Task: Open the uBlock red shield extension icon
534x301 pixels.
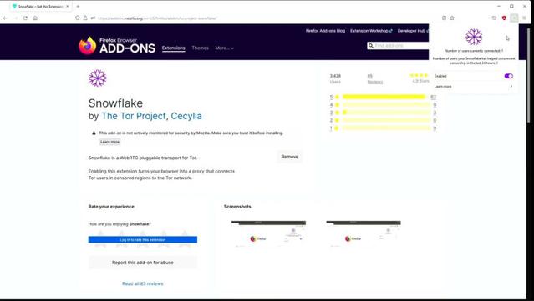Action: (x=504, y=18)
